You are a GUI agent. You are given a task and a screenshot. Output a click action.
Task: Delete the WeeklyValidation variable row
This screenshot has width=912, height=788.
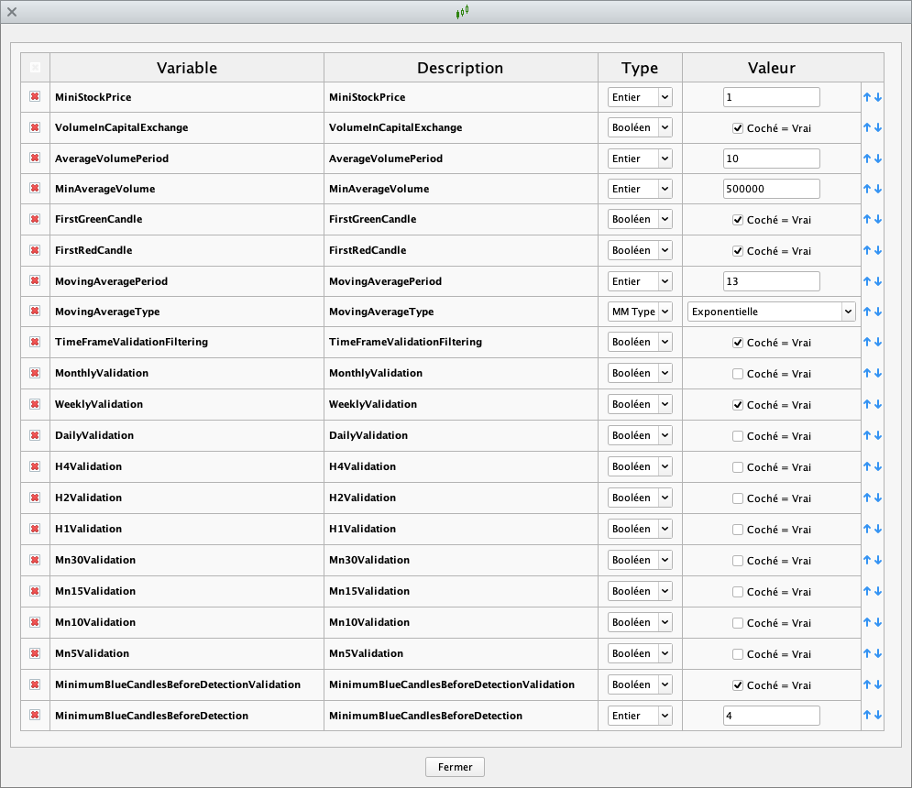[35, 404]
